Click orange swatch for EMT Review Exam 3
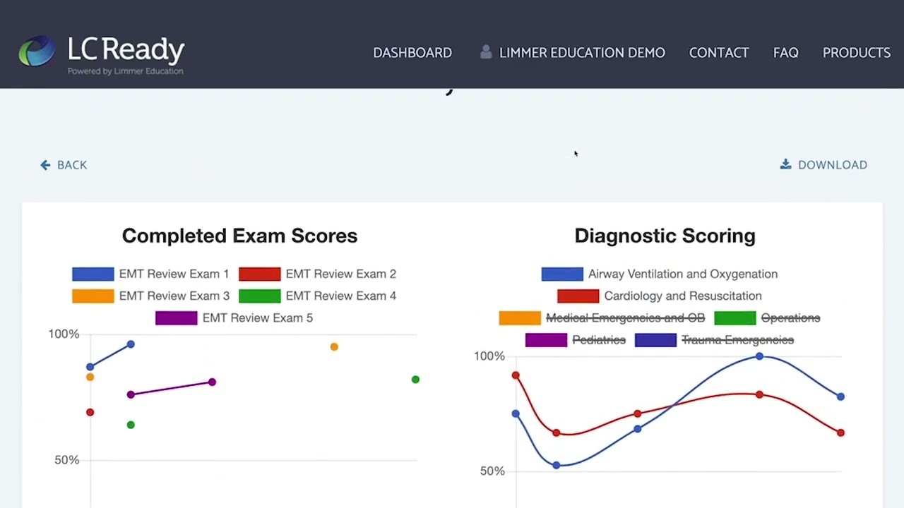The image size is (904, 508). tap(93, 296)
